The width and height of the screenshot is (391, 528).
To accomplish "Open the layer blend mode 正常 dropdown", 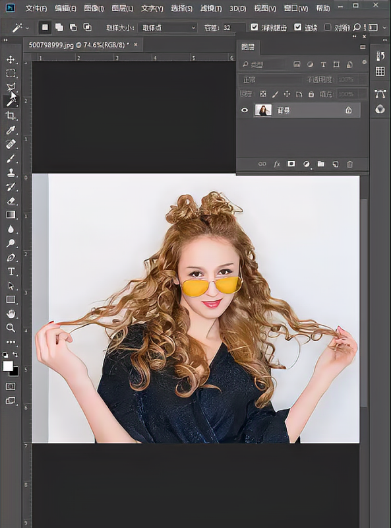I will 270,79.
